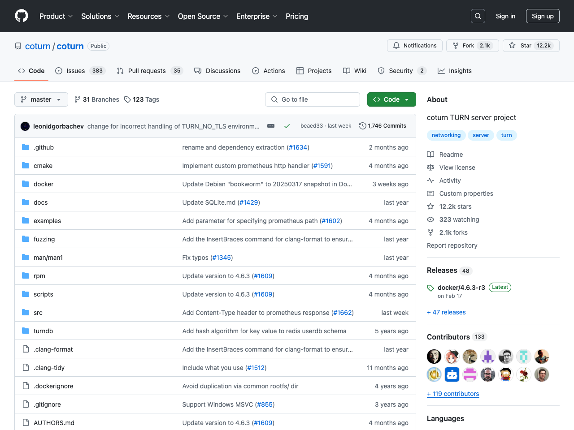Open the Pricing page
The image size is (574, 430).
point(297,16)
